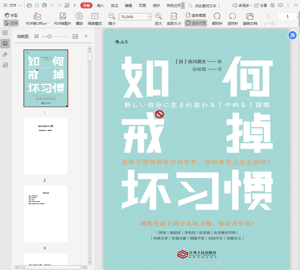Convert PDF to images (PDF转图片)

tap(62, 16)
